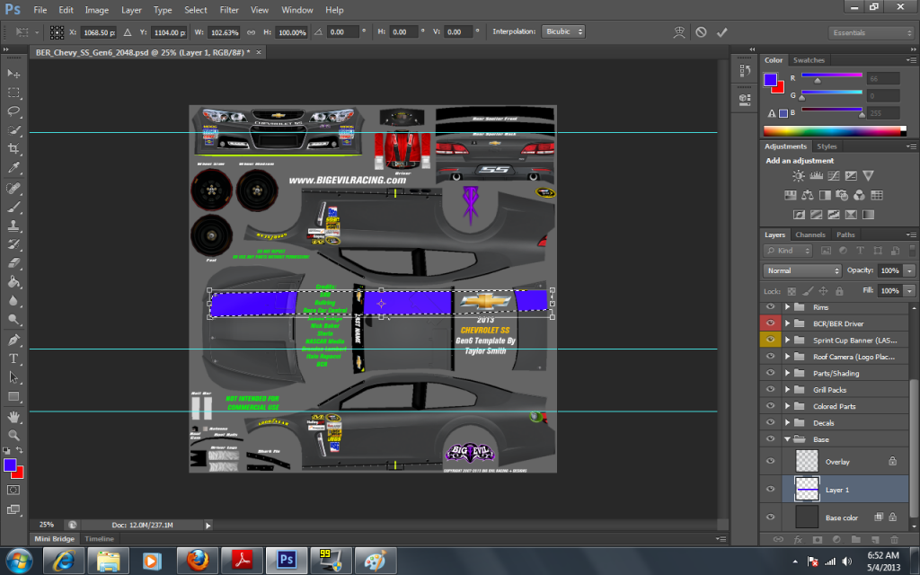Select the Blur tool
This screenshot has width=920, height=575.
tap(13, 301)
